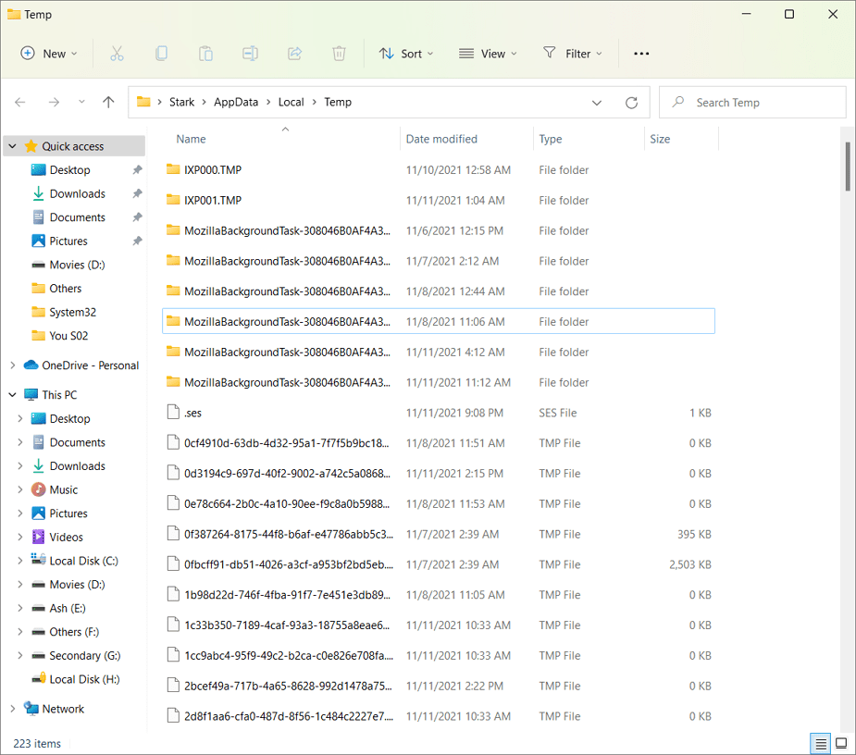The height and width of the screenshot is (755, 856).
Task: Click the Copy icon in the toolbar
Action: coord(161,53)
